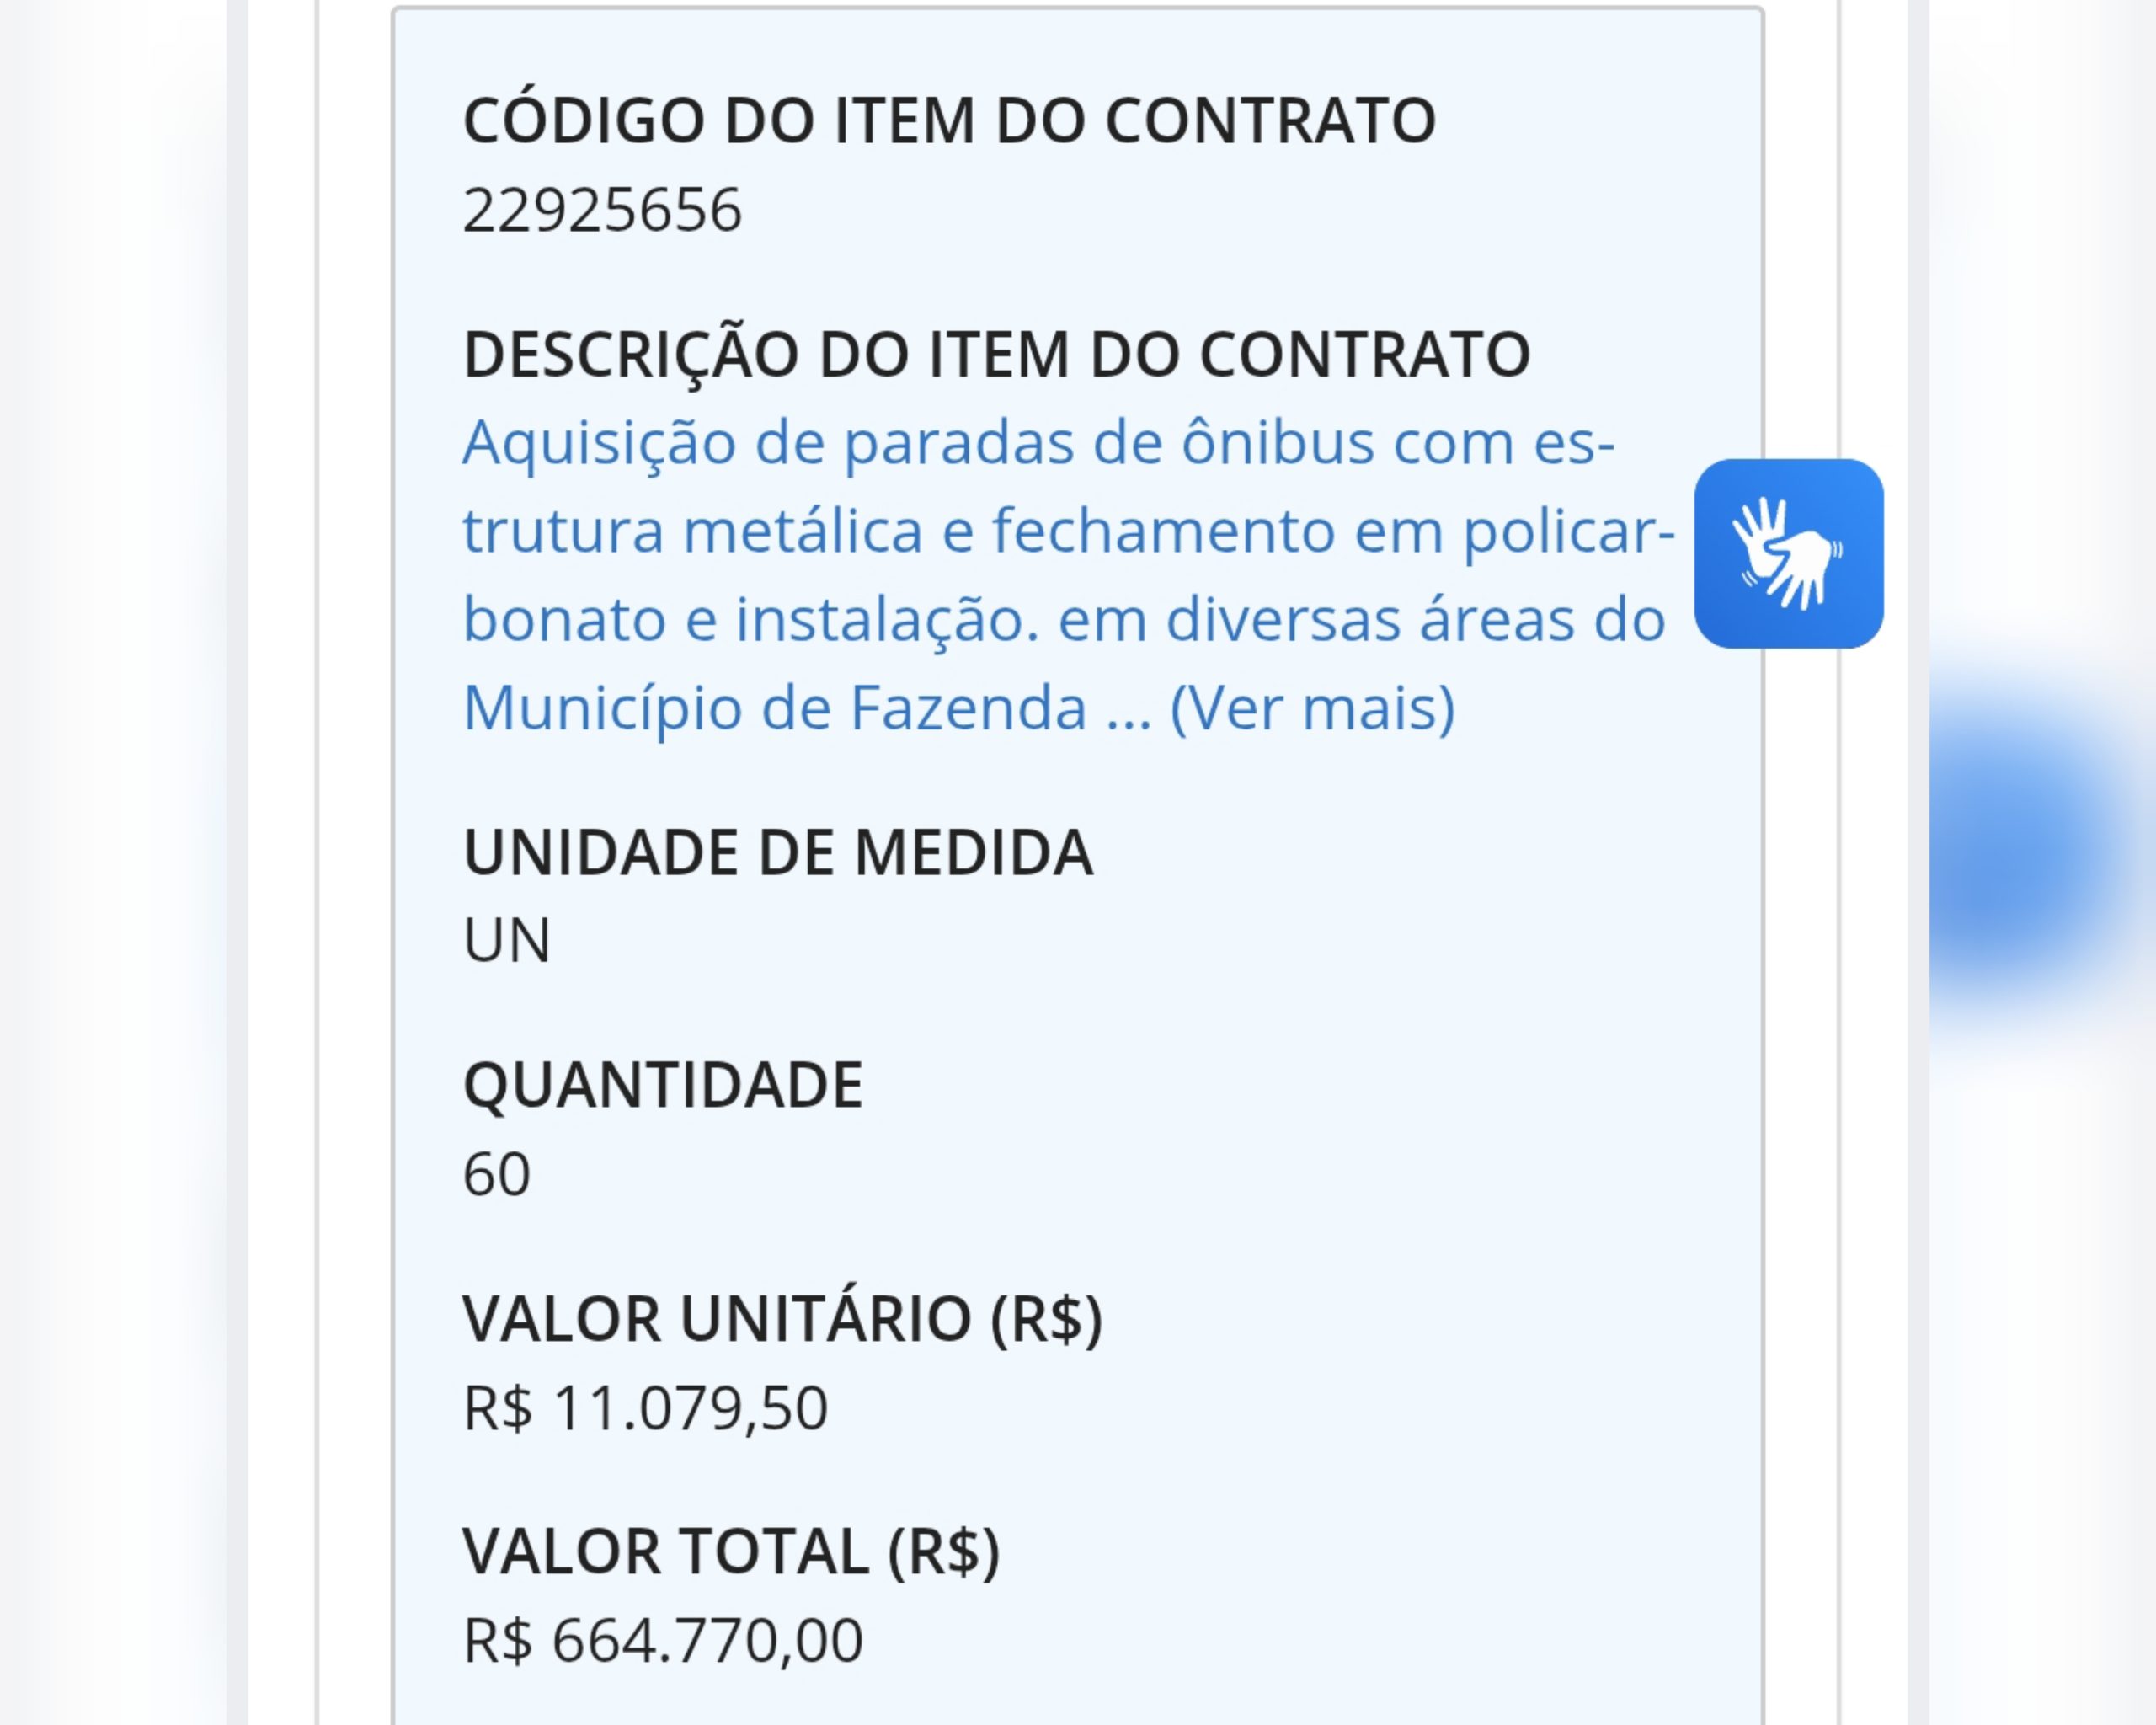This screenshot has height=1725, width=2156.
Task: Click the "VALOR UNITÁRIO (R$)" label
Action: (782, 1318)
